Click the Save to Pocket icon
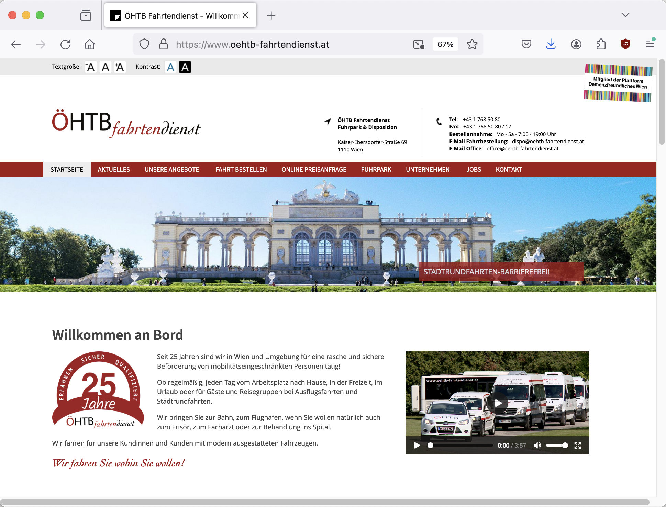The height and width of the screenshot is (507, 666). click(x=526, y=44)
